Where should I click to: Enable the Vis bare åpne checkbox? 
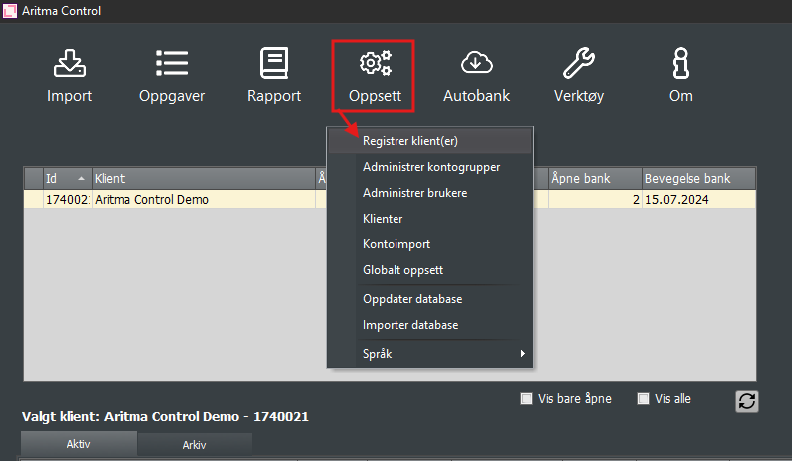526,399
